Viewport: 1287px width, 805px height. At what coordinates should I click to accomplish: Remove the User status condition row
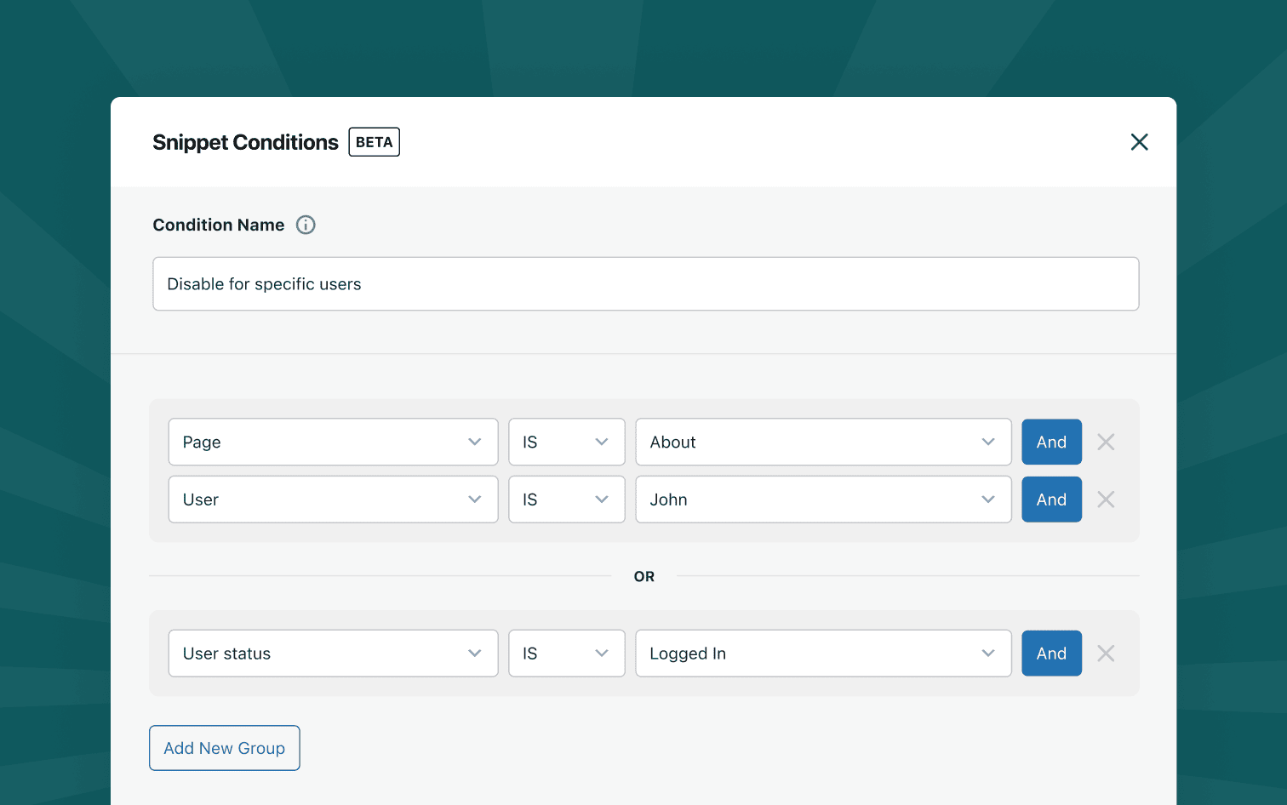pos(1106,654)
